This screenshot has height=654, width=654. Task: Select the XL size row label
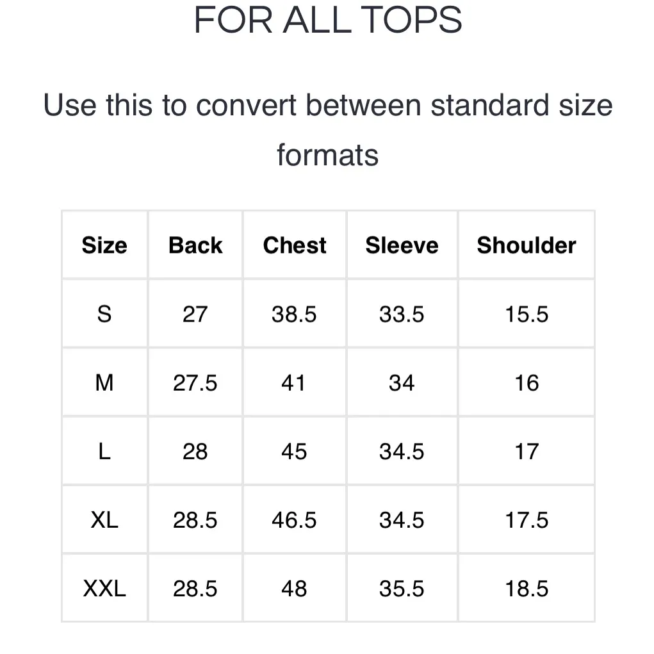(x=104, y=520)
